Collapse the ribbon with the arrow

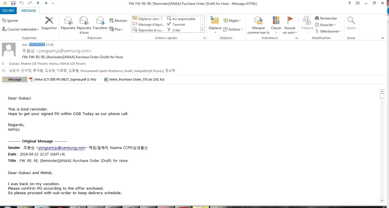(382, 38)
